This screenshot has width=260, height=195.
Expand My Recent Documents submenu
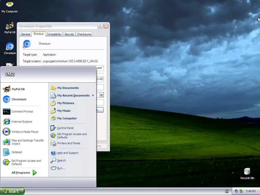[72, 95]
